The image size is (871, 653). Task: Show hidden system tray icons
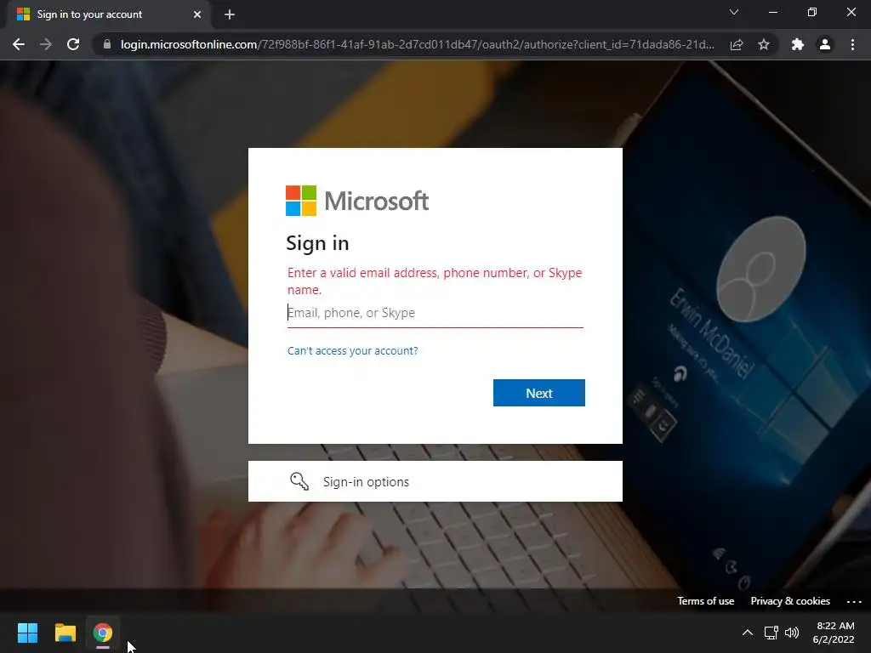(748, 633)
